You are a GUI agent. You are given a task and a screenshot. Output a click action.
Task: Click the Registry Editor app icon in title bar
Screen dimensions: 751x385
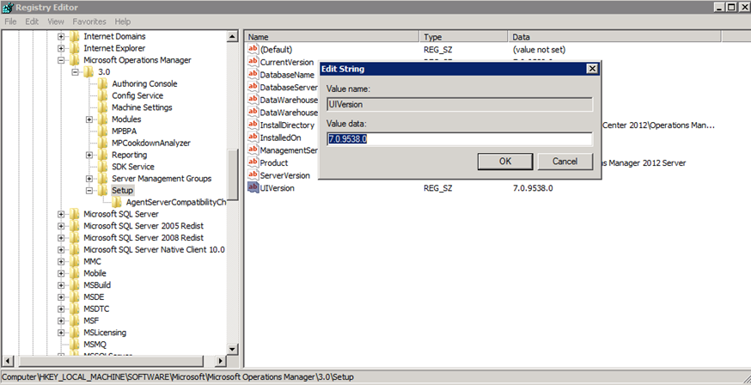point(7,7)
